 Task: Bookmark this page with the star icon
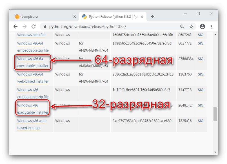click(191, 26)
